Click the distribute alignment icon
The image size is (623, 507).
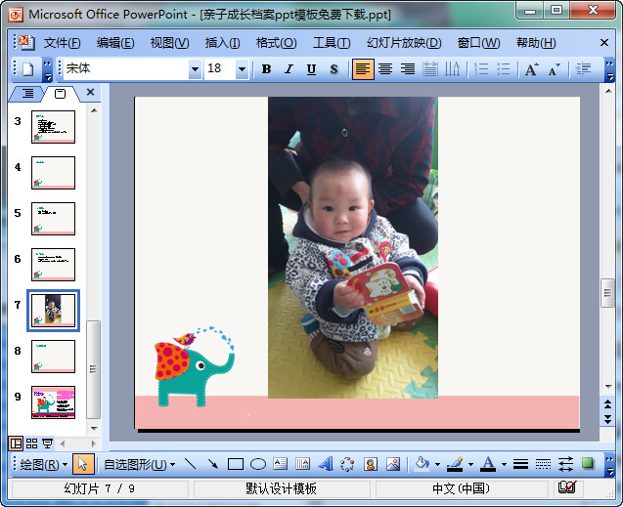pyautogui.click(x=430, y=69)
